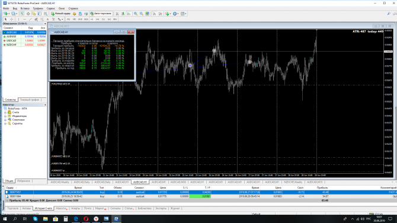Image resolution: width=397 pixels, height=223 pixels.
Task: Open the Сервис menu
Action: 50,8
